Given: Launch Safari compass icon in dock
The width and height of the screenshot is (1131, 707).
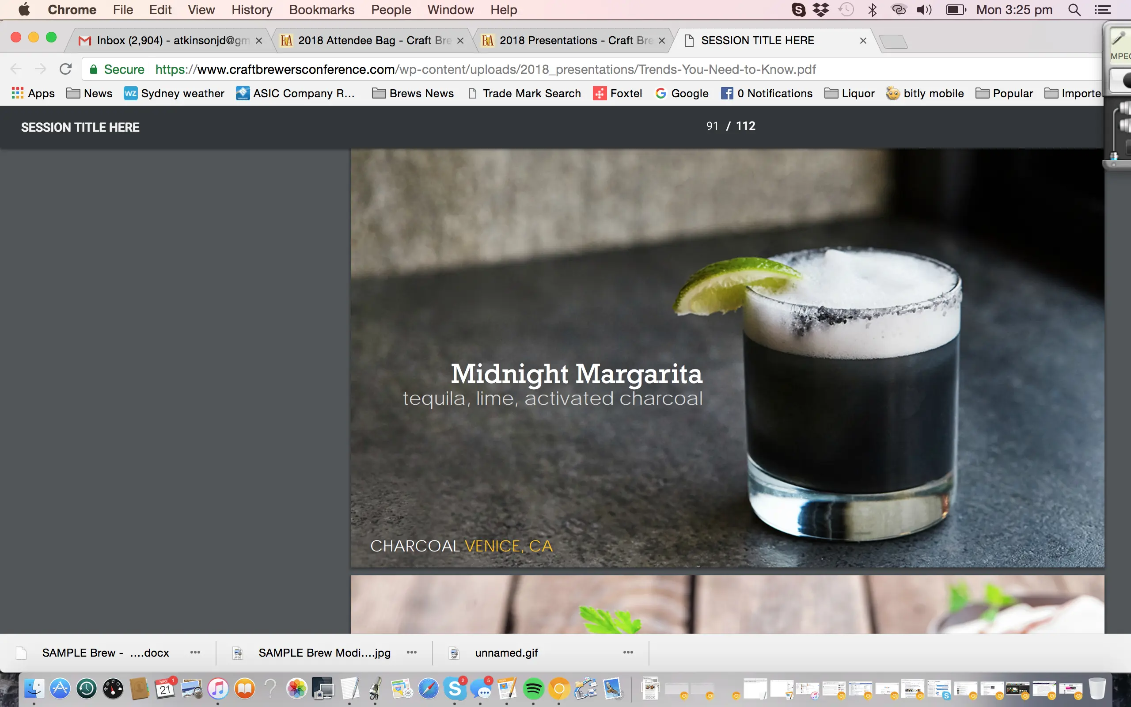Looking at the screenshot, I should pyautogui.click(x=428, y=689).
